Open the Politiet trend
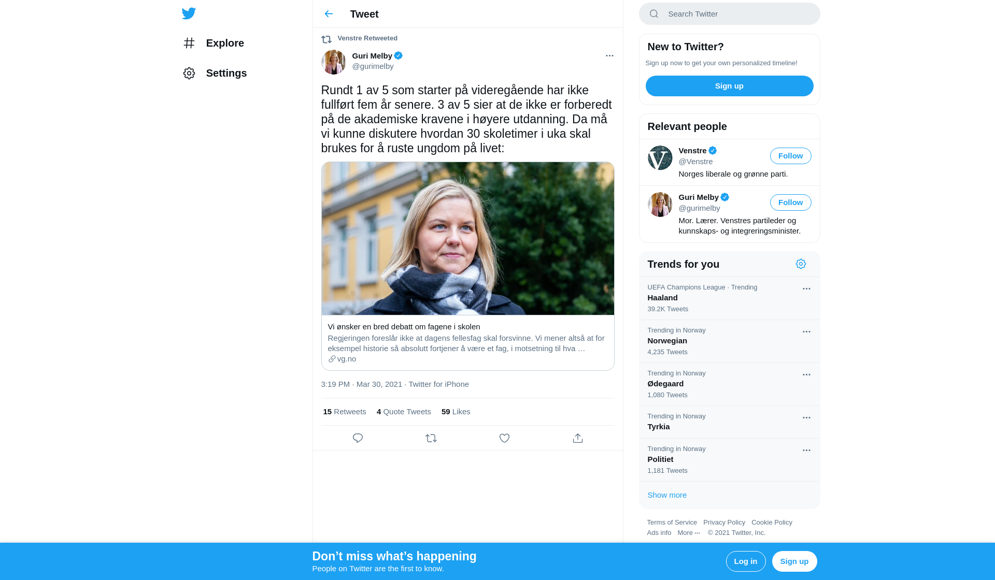 pos(730,460)
